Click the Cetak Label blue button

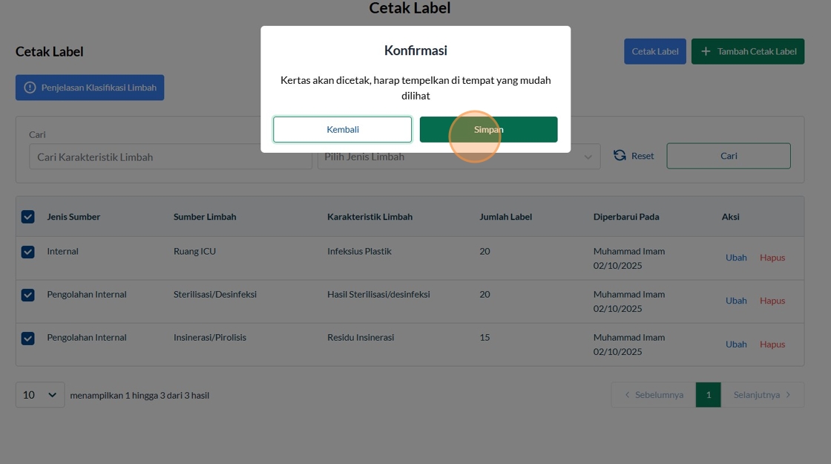655,51
